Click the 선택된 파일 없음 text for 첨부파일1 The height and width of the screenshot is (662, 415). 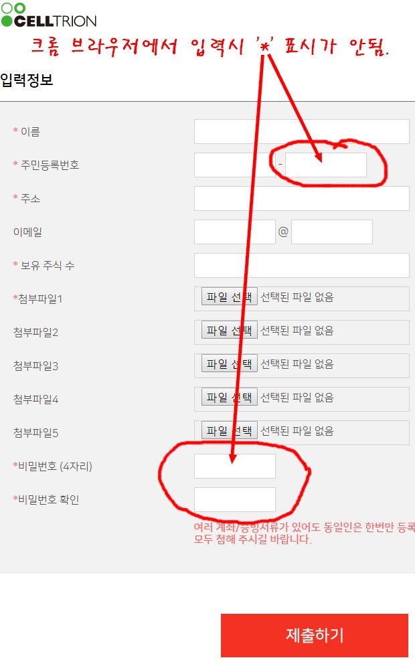(x=297, y=297)
